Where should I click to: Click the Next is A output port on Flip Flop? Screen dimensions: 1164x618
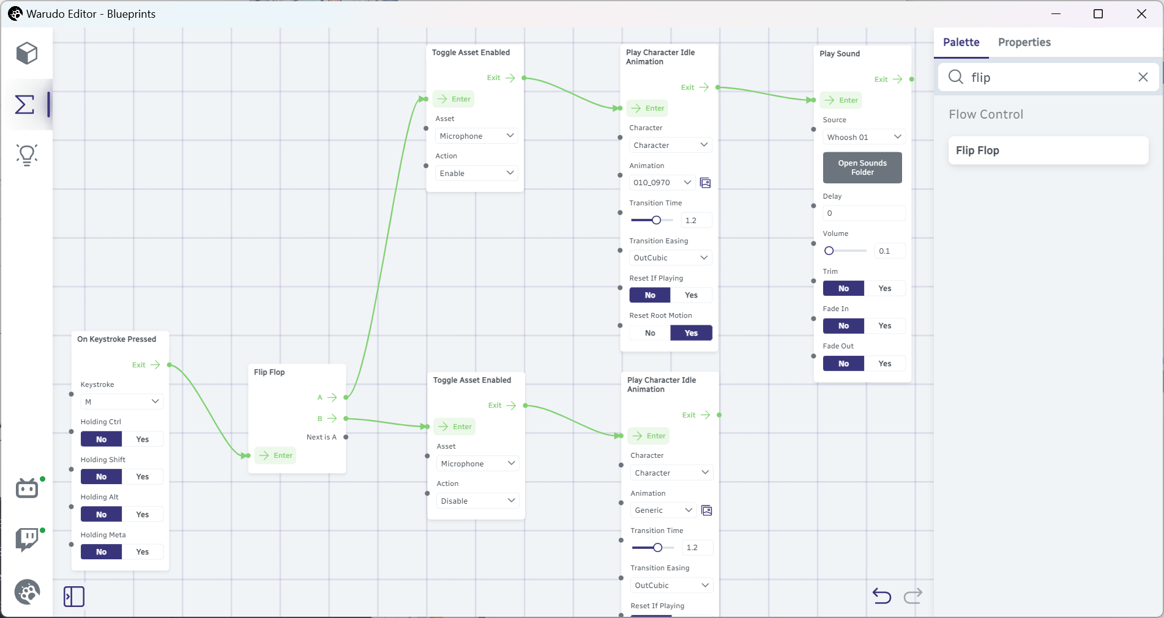[346, 437]
